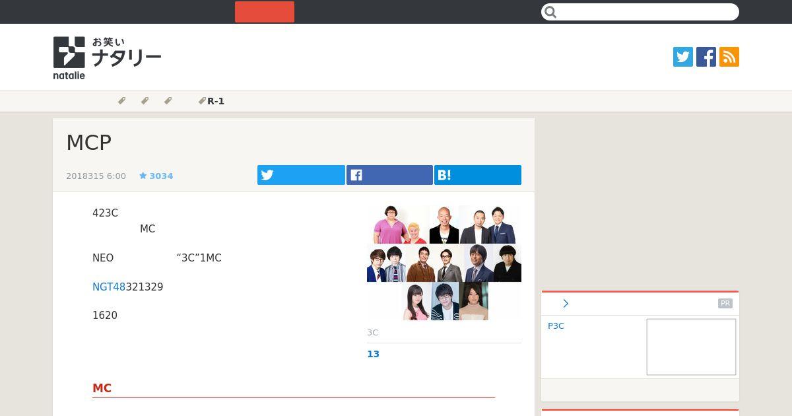792x416 pixels.
Task: Click the Owarai Natalie logo
Action: click(x=107, y=58)
